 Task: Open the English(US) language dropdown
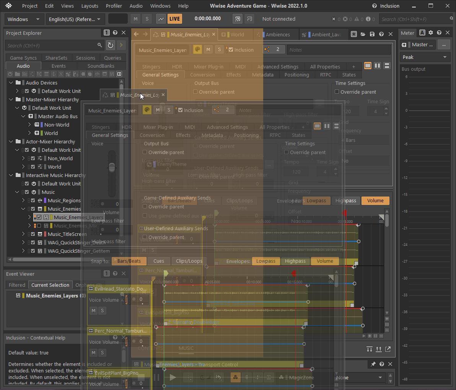(75, 19)
